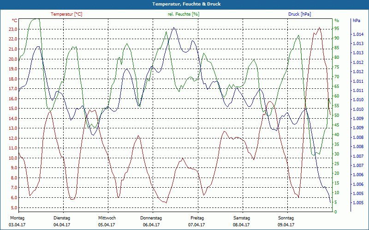Click the green '50' humidity axis value
The height and width of the screenshot is (230, 369).
(x=337, y=115)
